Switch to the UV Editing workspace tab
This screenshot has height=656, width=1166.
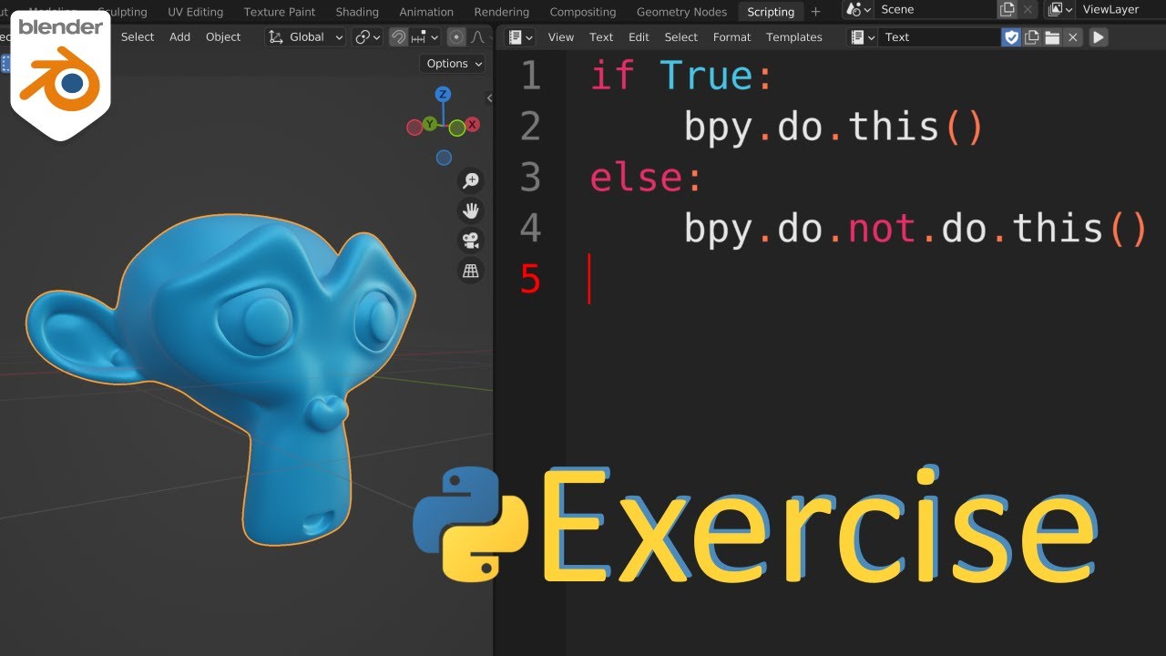click(195, 12)
